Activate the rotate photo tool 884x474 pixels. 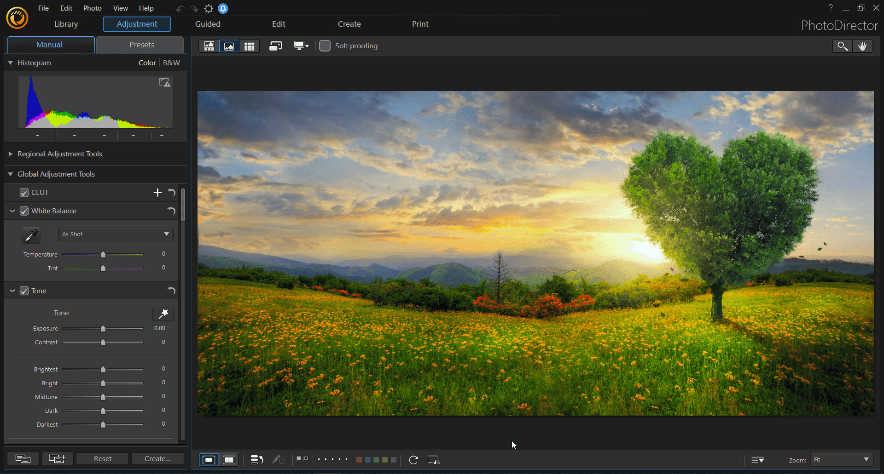click(x=413, y=460)
